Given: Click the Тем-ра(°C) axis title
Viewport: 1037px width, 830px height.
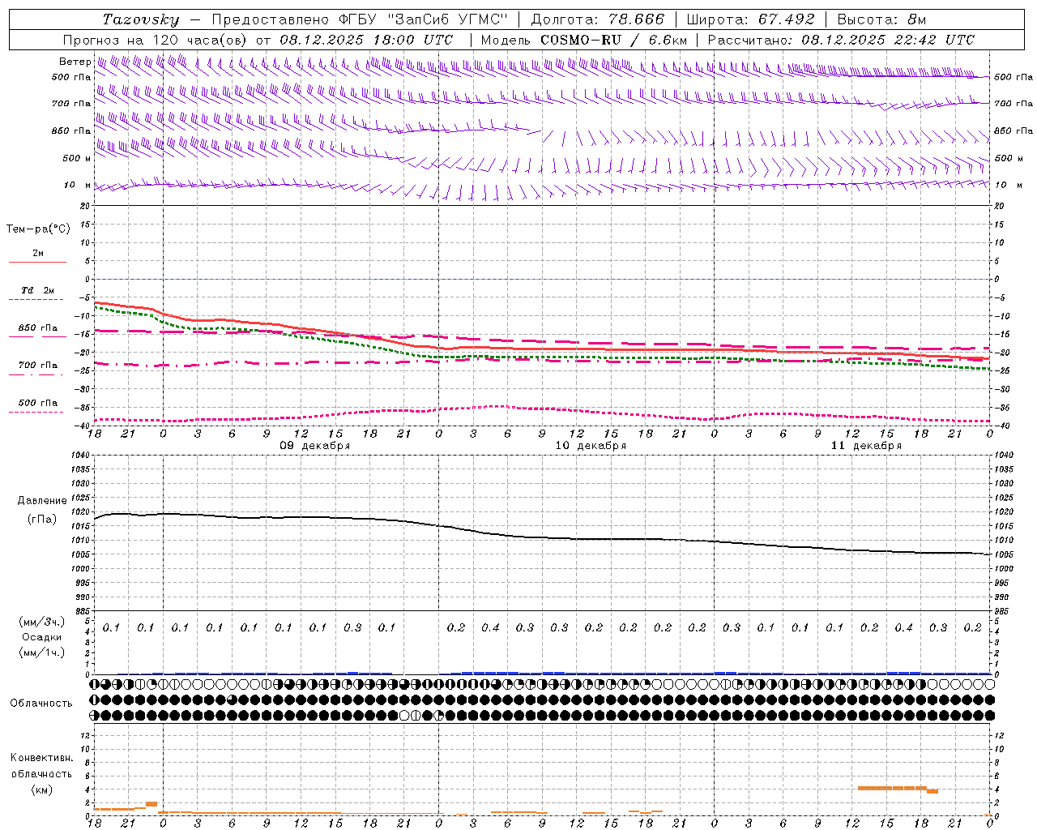Looking at the screenshot, I should pyautogui.click(x=38, y=229).
